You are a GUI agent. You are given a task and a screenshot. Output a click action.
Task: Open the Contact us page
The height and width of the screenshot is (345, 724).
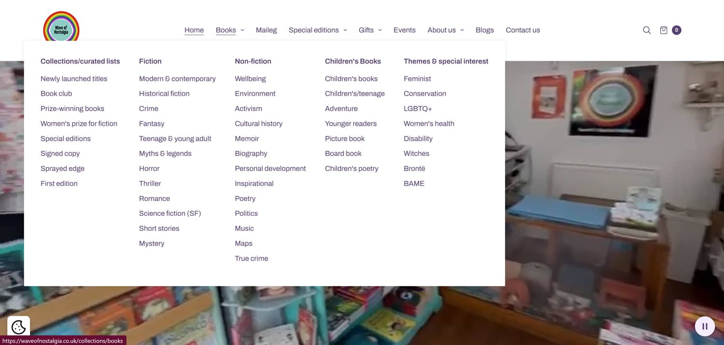coord(523,30)
